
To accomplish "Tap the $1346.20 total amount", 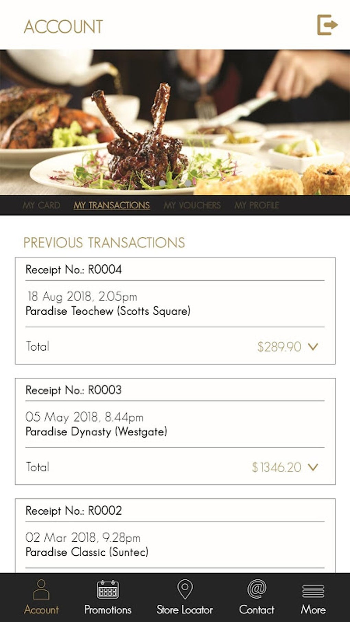I will (277, 467).
